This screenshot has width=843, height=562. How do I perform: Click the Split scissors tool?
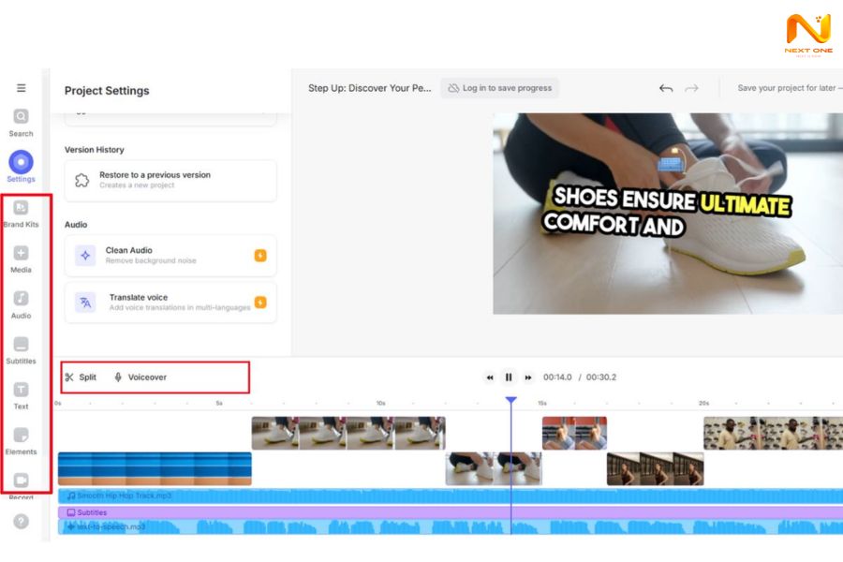point(81,377)
